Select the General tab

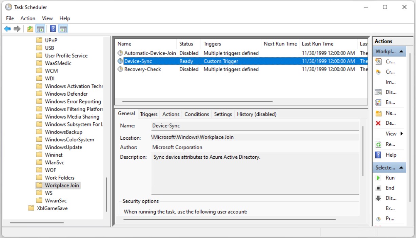click(126, 114)
